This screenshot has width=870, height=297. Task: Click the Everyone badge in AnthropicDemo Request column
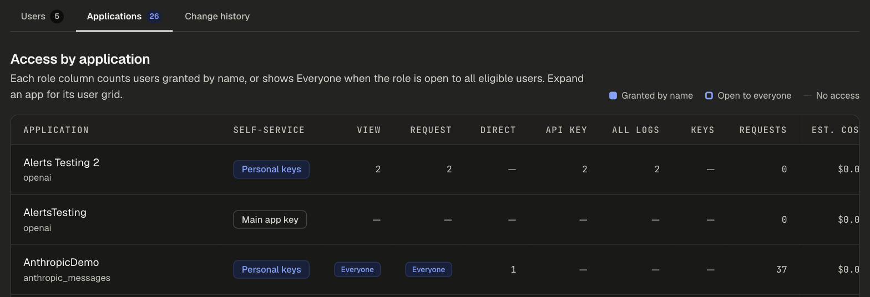(x=428, y=269)
